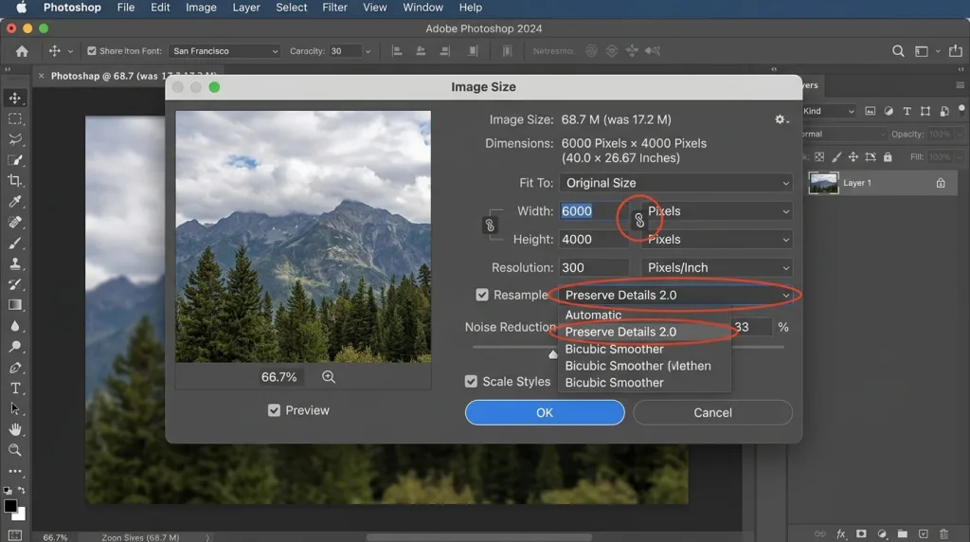
Task: Click the Noise Reduction percent field
Action: pyautogui.click(x=751, y=327)
